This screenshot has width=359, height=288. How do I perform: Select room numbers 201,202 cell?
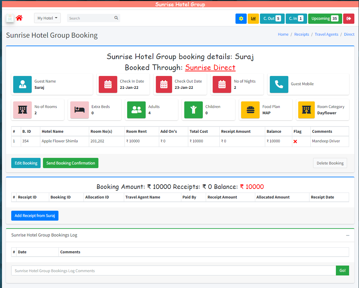[97, 141]
